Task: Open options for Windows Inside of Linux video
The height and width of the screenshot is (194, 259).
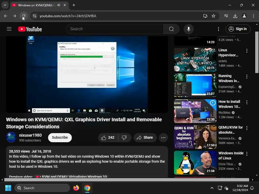Action: click(x=247, y=154)
